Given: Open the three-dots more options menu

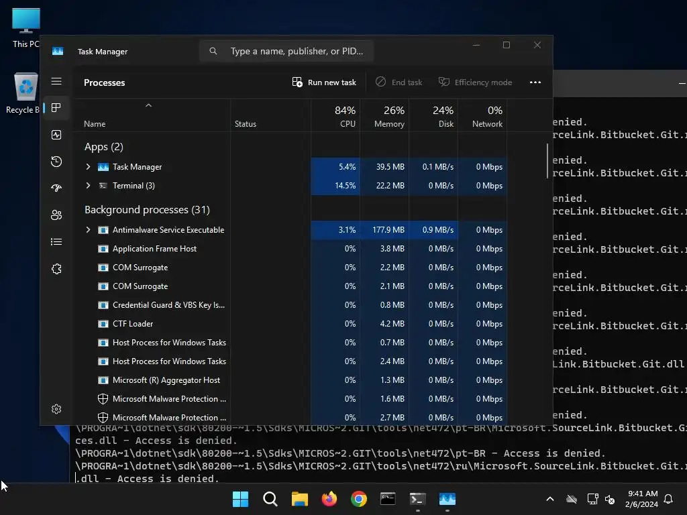Looking at the screenshot, I should tap(535, 82).
